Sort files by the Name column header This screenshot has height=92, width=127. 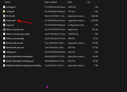click(x=7, y=2)
